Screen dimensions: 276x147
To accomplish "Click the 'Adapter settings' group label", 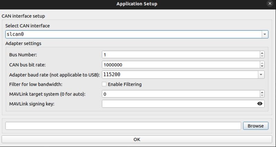I will pyautogui.click(x=23, y=43).
